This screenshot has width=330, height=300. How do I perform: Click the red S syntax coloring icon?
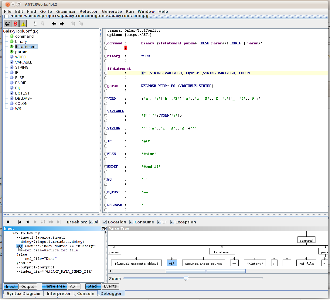pos(15,24)
